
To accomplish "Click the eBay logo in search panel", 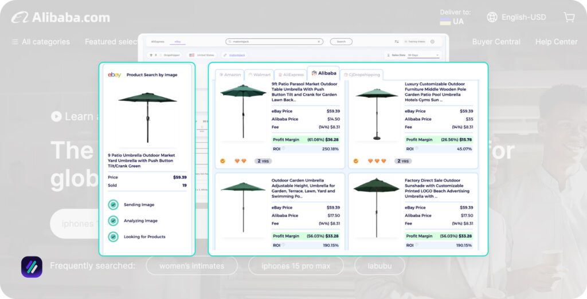I will coord(114,75).
